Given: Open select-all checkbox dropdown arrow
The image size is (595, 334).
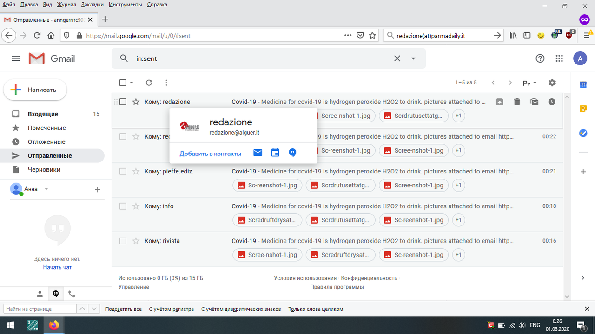Looking at the screenshot, I should [x=132, y=83].
